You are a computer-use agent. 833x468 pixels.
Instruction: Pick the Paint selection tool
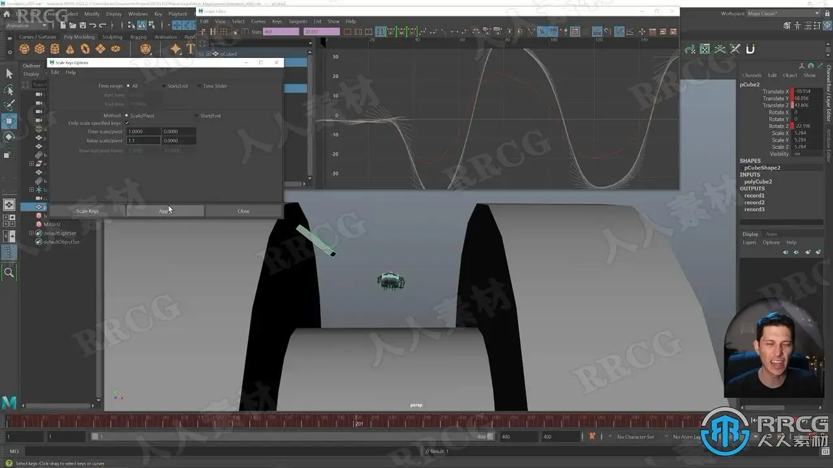click(9, 106)
